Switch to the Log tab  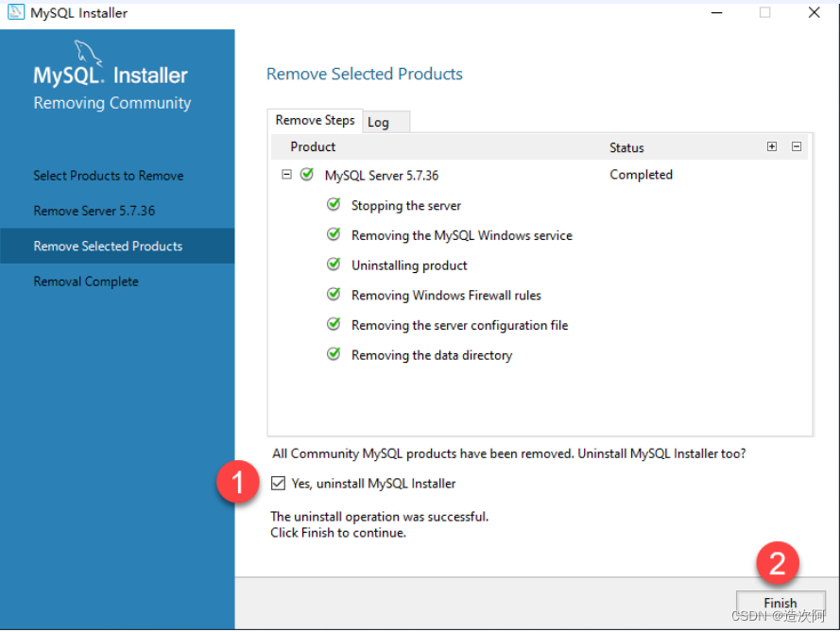[386, 122]
